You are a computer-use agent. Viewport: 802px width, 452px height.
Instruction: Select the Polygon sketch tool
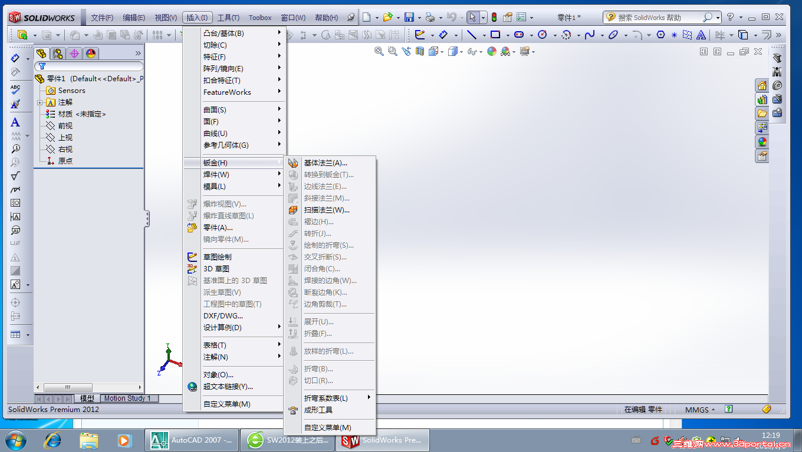tap(660, 35)
